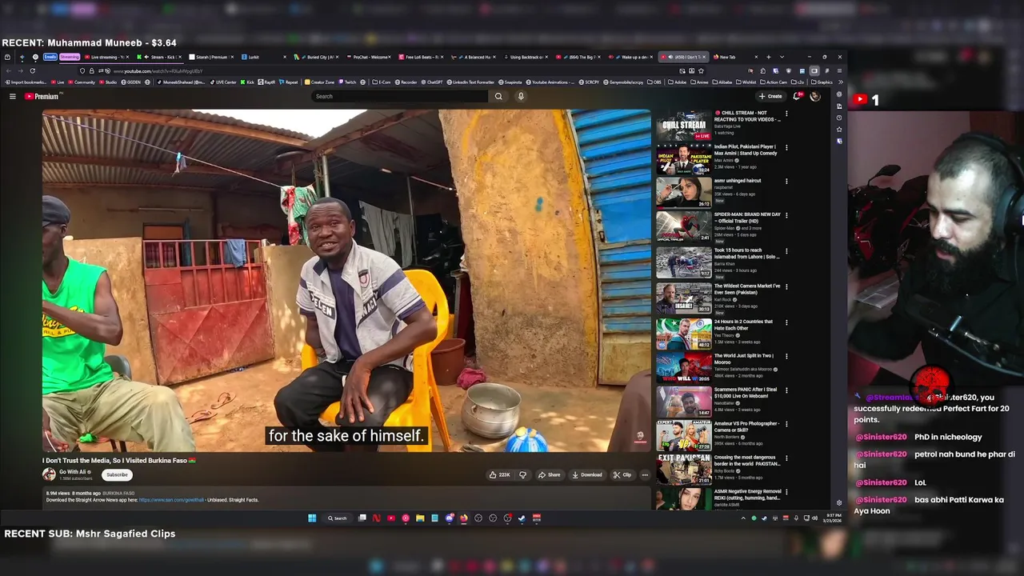Open the taskbar clock showing 9:37 PM

834,518
